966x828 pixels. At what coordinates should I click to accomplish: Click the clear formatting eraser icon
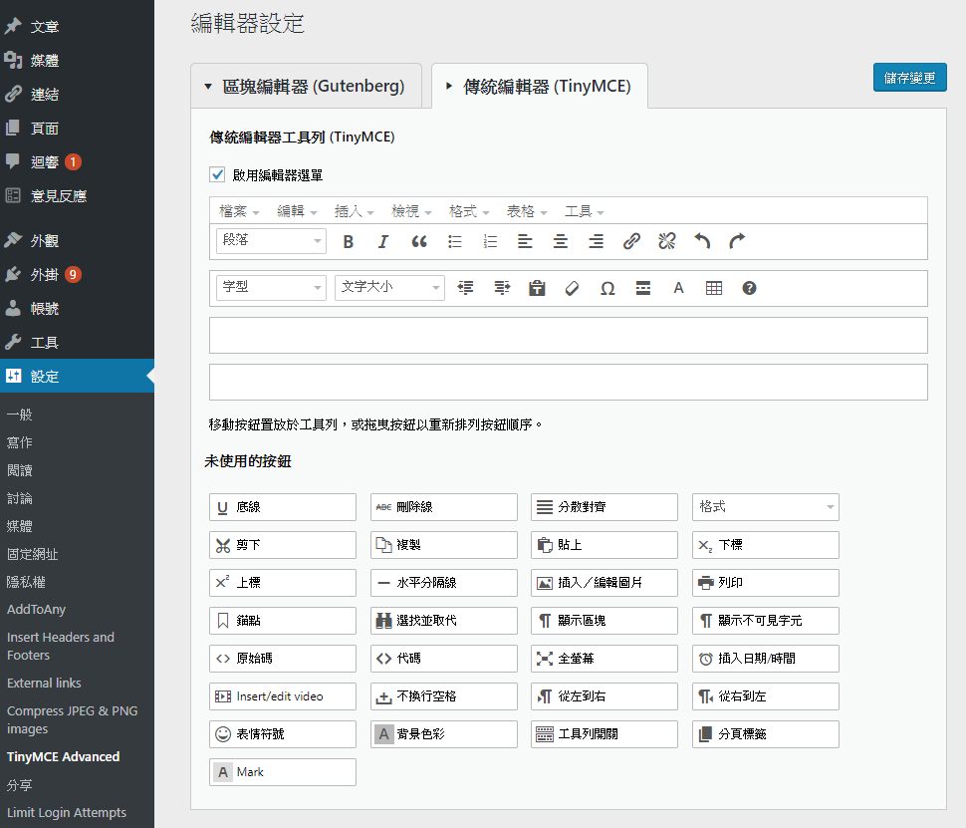click(573, 288)
